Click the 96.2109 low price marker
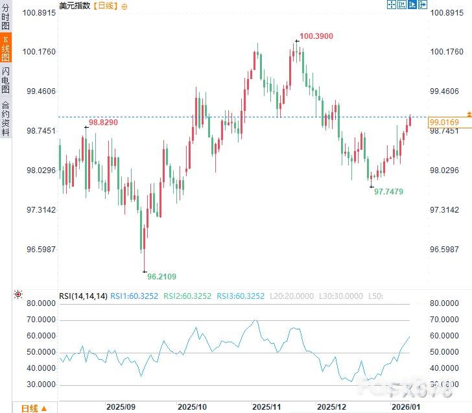This screenshot has height=413, width=472. click(x=161, y=276)
